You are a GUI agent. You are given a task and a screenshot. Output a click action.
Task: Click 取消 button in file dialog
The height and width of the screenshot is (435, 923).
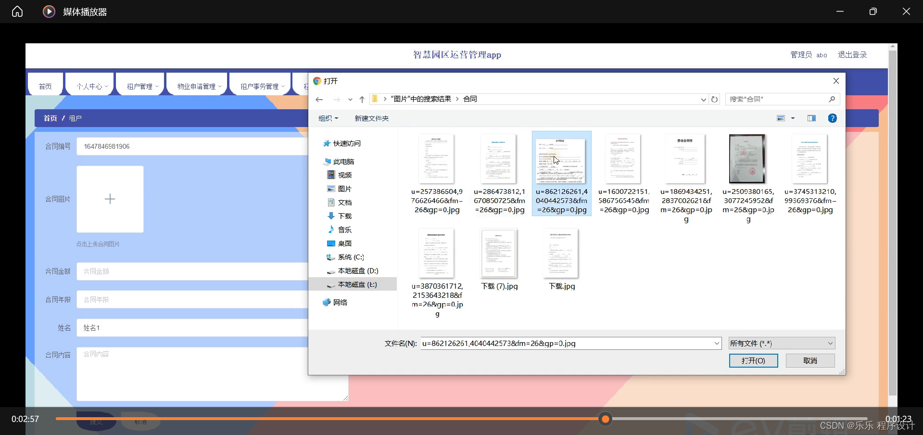(x=810, y=360)
